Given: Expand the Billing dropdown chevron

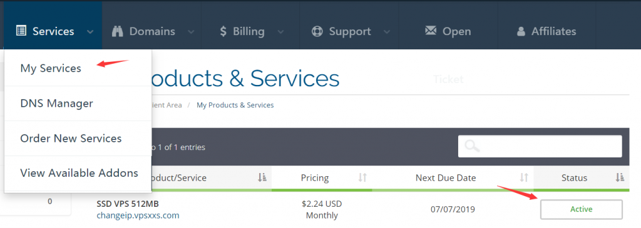Looking at the screenshot, I should 280,32.
